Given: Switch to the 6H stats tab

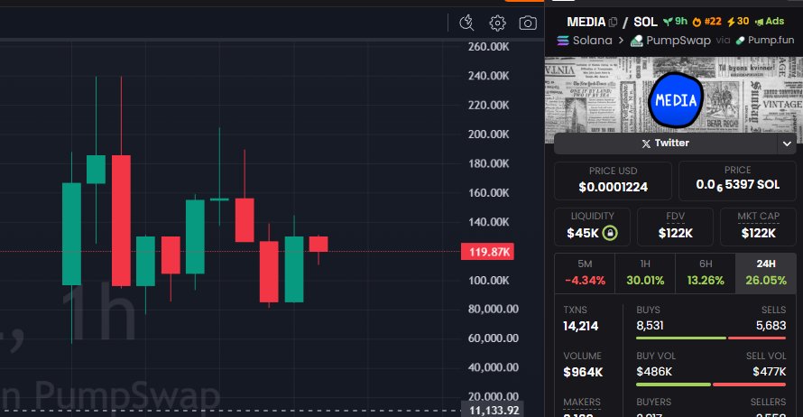Looking at the screenshot, I should pos(706,272).
